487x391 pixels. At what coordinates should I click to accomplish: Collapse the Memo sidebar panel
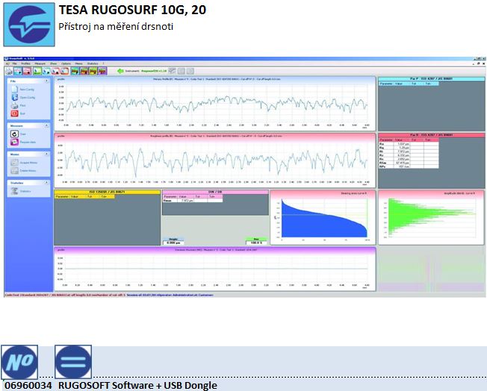click(x=46, y=154)
